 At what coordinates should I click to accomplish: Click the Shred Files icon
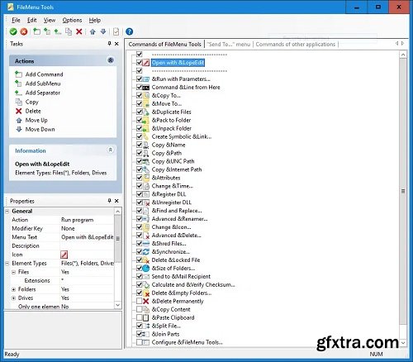click(146, 244)
